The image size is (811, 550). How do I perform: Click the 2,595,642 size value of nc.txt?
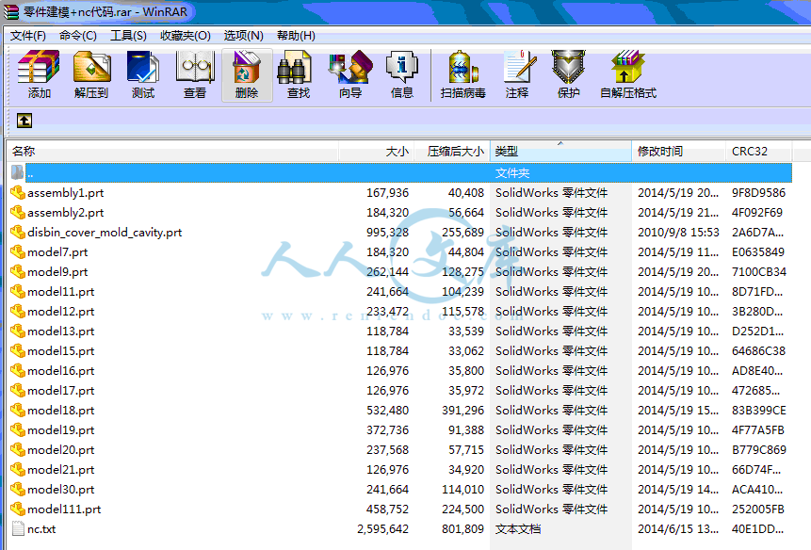pyautogui.click(x=382, y=529)
